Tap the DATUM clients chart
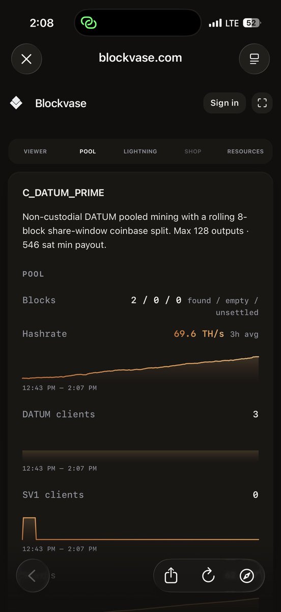Screen dimensions: 281x612 (x=140, y=455)
